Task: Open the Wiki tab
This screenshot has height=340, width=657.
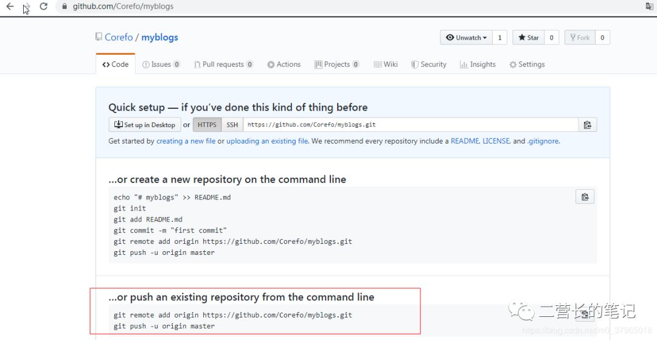Action: point(386,64)
